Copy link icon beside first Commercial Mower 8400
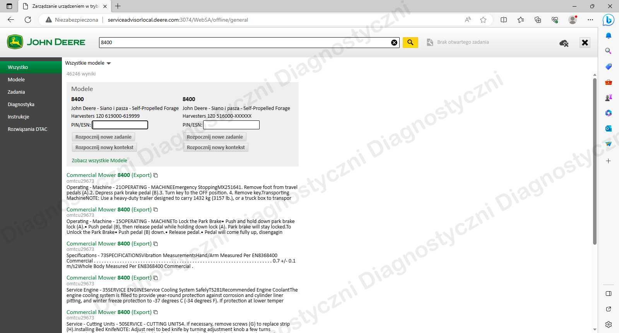The image size is (619, 333). 156,175
